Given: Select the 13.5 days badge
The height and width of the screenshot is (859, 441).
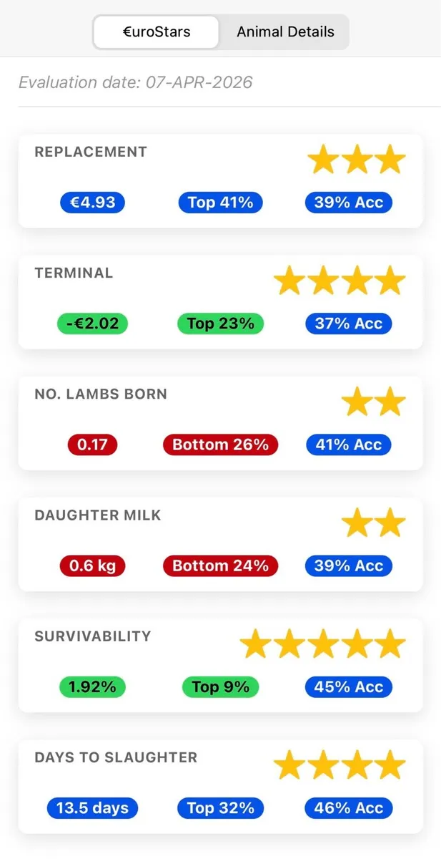Looking at the screenshot, I should pos(92,808).
